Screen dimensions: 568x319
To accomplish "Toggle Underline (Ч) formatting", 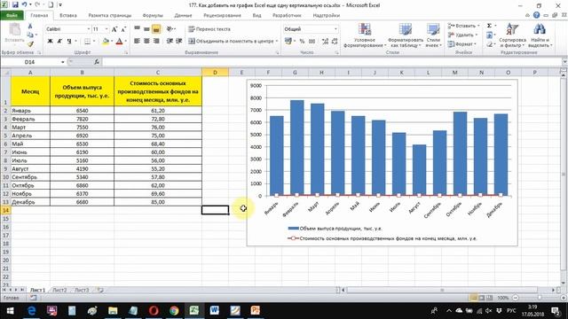I will tap(69, 42).
